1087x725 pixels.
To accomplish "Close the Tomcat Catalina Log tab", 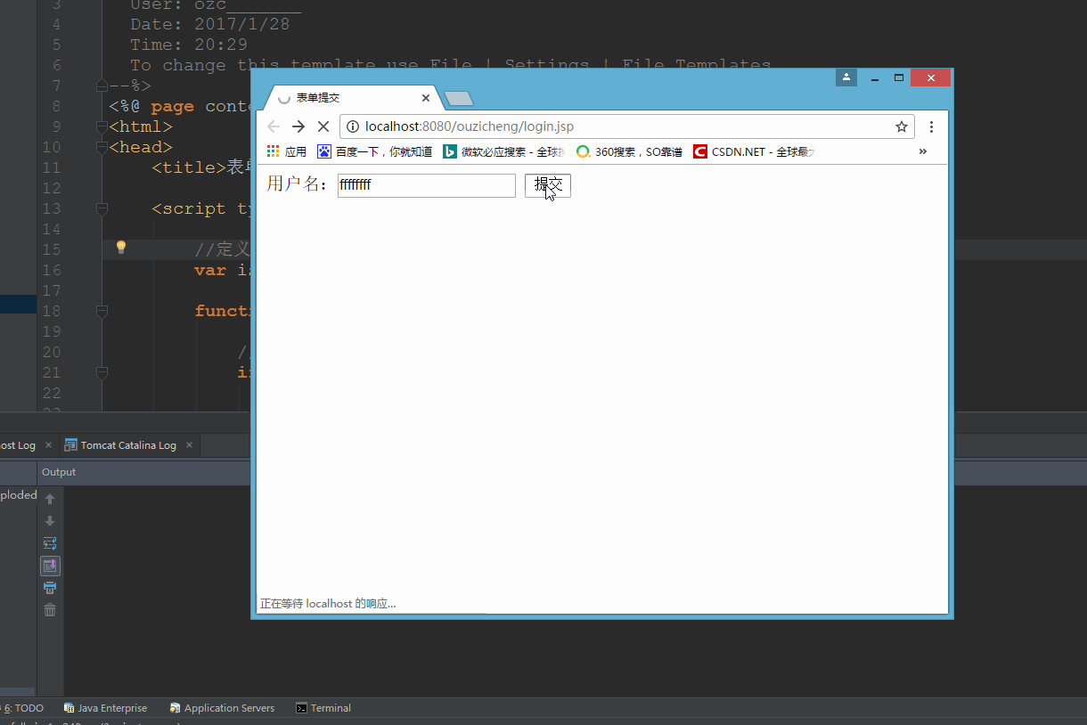I will 189,445.
